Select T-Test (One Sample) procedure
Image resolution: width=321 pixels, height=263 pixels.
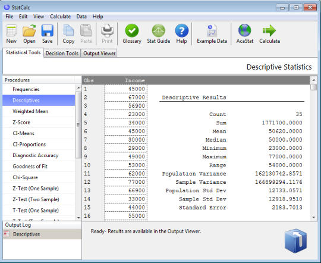click(x=39, y=210)
